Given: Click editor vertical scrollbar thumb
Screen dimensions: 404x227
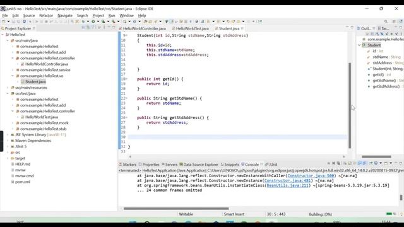Looking at the screenshot, I should (350, 105).
